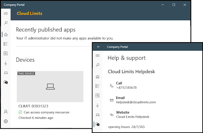Click Cloud Limits Helpdesk heading

point(131,72)
